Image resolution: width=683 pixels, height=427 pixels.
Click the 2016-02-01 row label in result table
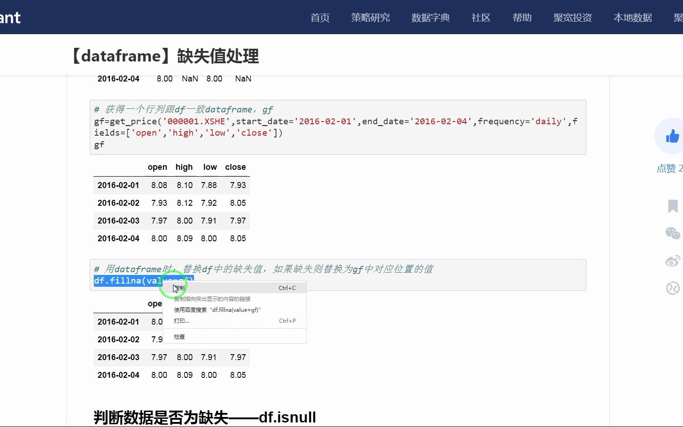(x=118, y=322)
